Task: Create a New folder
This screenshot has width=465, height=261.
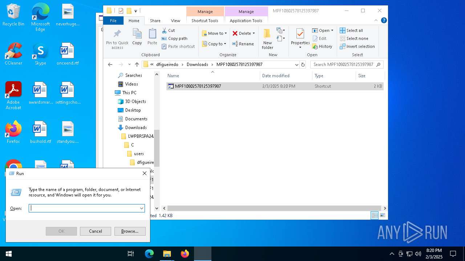Action: click(267, 38)
